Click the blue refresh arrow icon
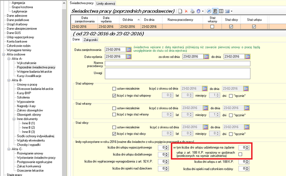The image size is (286, 176). (209, 11)
